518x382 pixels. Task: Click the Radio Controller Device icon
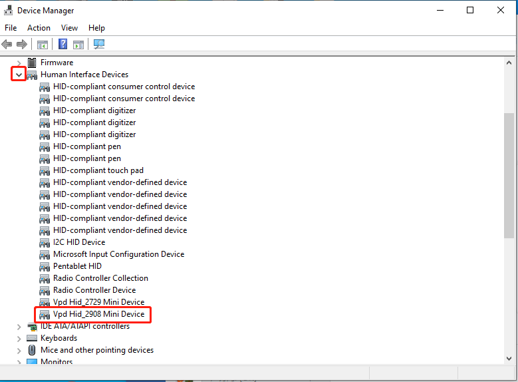coord(45,290)
